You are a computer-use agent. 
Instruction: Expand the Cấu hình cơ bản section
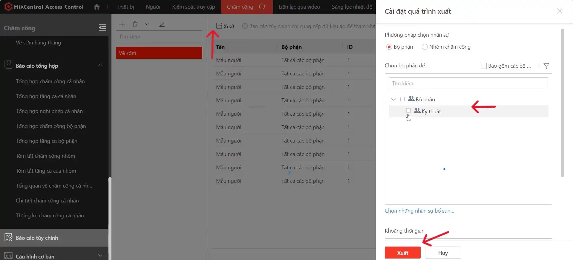click(100, 256)
